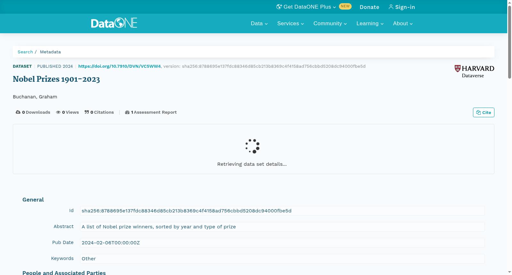Click the Citations quote icon
The width and height of the screenshot is (512, 275).
(87, 112)
